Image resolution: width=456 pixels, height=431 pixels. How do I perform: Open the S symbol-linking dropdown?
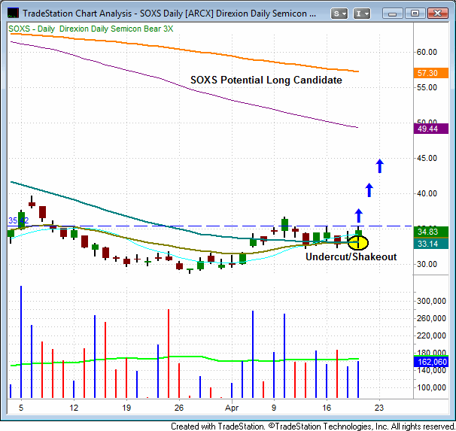[x=339, y=14]
